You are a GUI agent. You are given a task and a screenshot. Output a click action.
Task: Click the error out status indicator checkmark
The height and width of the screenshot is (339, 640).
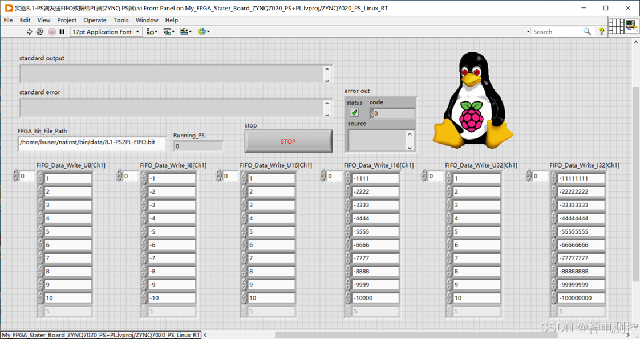pyautogui.click(x=354, y=112)
